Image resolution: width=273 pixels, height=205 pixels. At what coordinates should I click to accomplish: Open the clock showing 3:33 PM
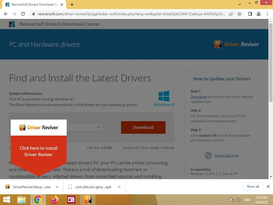point(261,200)
